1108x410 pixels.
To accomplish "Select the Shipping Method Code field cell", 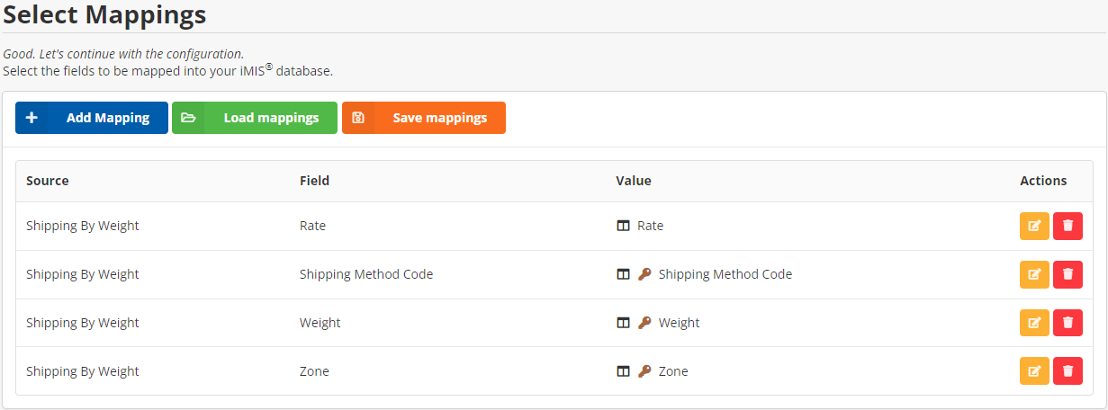I will 366,274.
